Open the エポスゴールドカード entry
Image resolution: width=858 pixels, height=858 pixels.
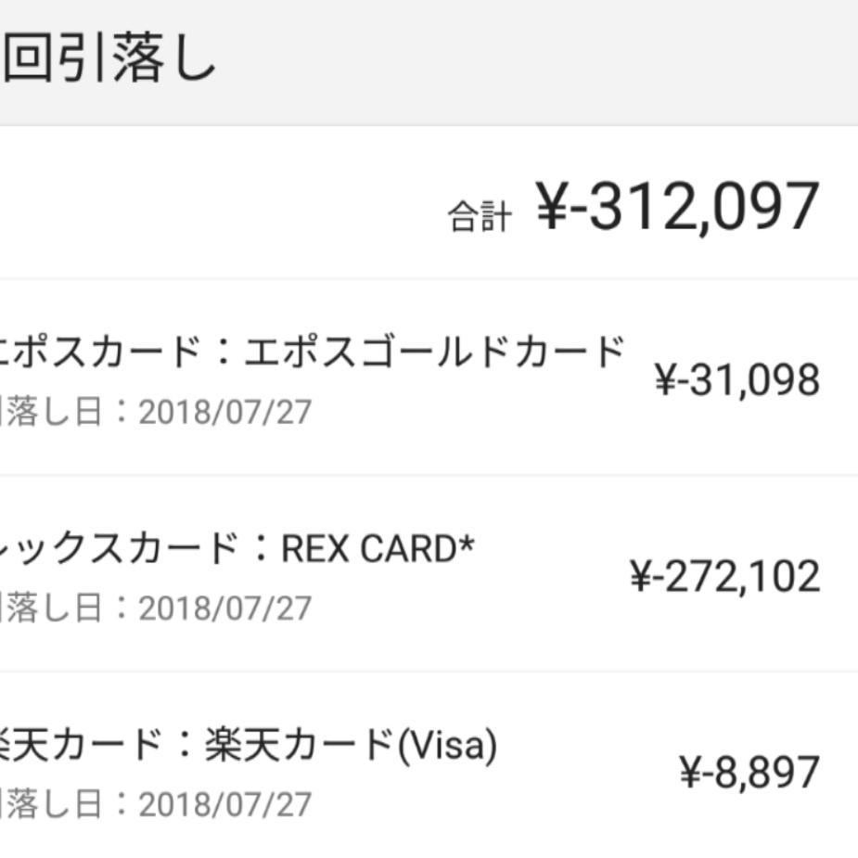click(x=434, y=353)
